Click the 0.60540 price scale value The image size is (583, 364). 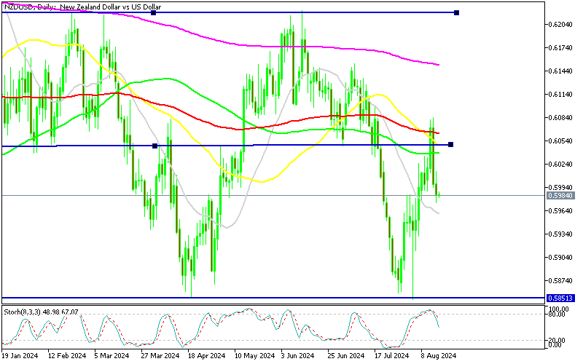[x=561, y=141]
